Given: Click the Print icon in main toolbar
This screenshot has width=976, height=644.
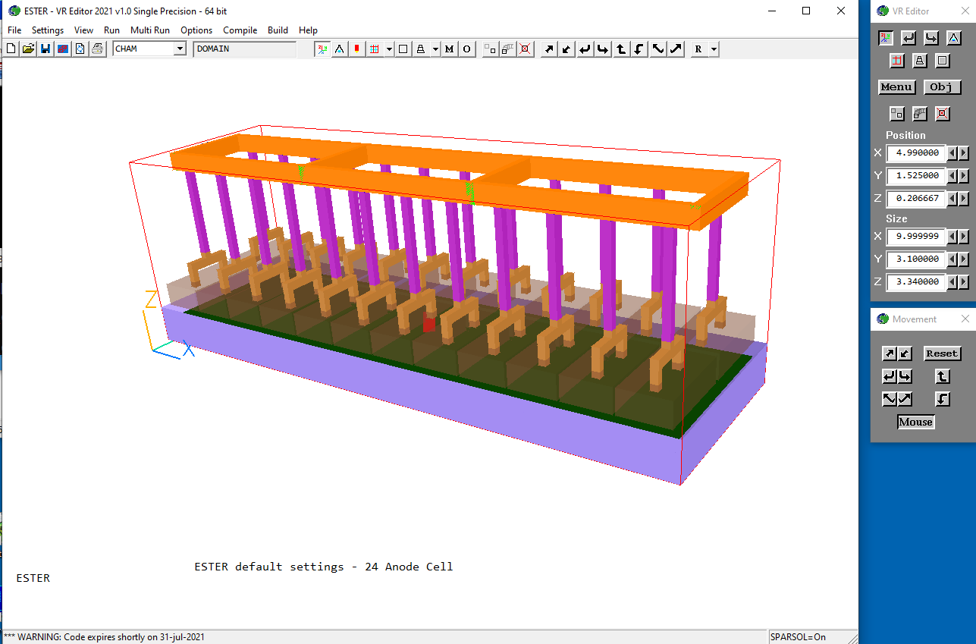Looking at the screenshot, I should point(97,49).
